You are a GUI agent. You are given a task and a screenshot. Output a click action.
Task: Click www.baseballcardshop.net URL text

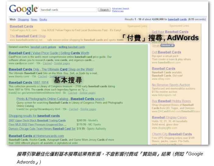point(26,40)
